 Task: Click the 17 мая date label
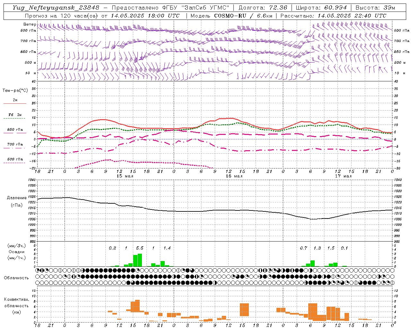click(343, 176)
